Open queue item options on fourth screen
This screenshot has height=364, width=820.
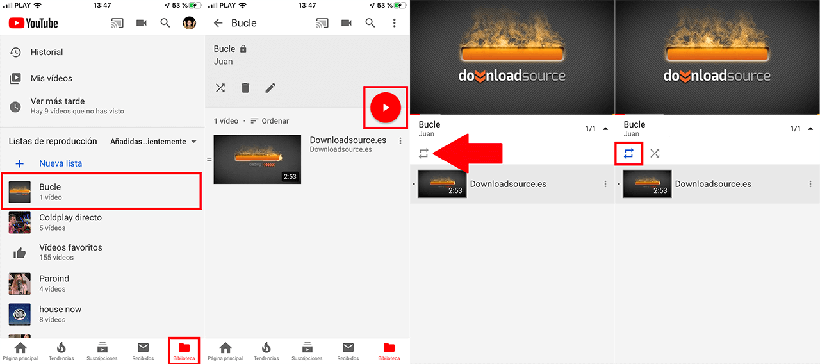pos(810,184)
